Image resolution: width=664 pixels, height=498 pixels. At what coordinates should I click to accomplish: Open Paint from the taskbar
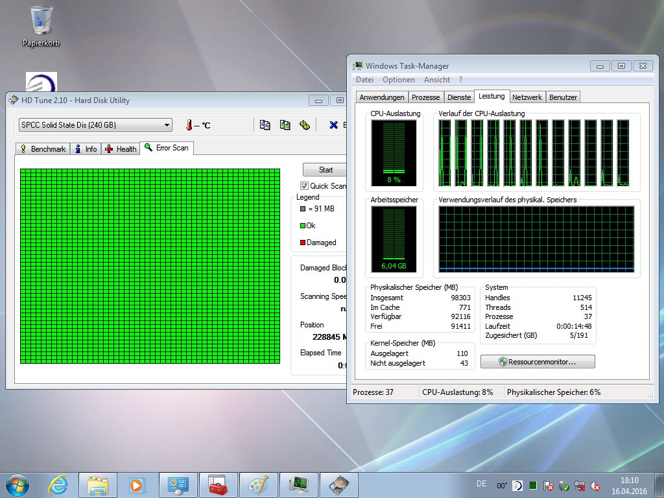[258, 485]
